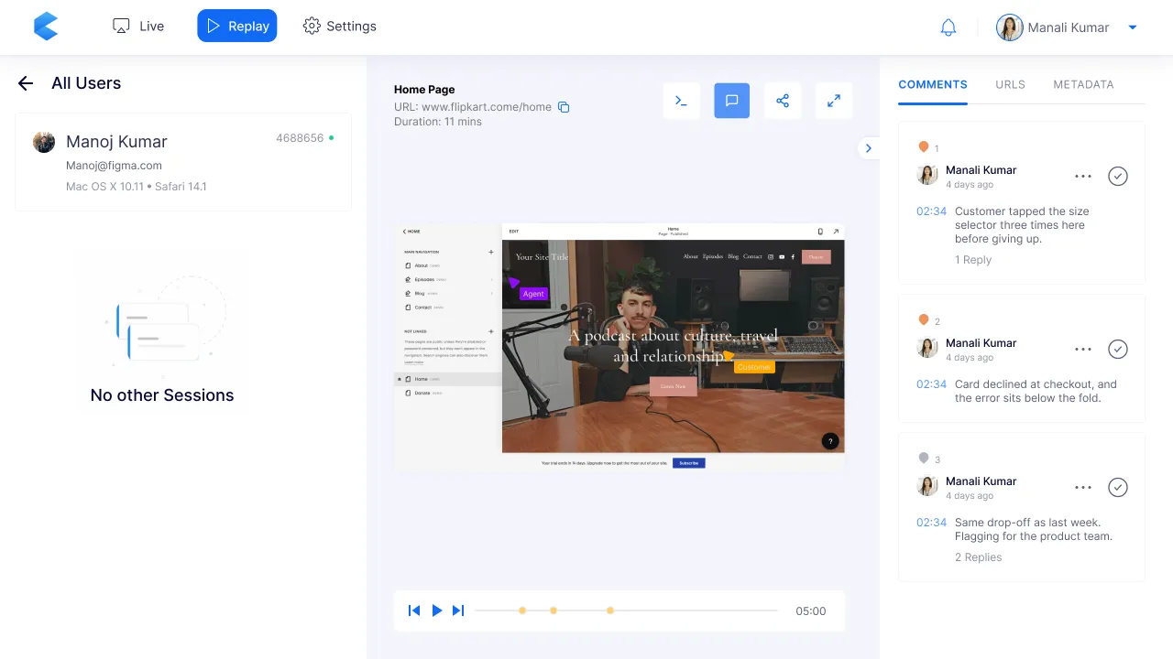The height and width of the screenshot is (659, 1173).
Task: Jump to 02:34 in the drop-off comment
Action: [931, 523]
